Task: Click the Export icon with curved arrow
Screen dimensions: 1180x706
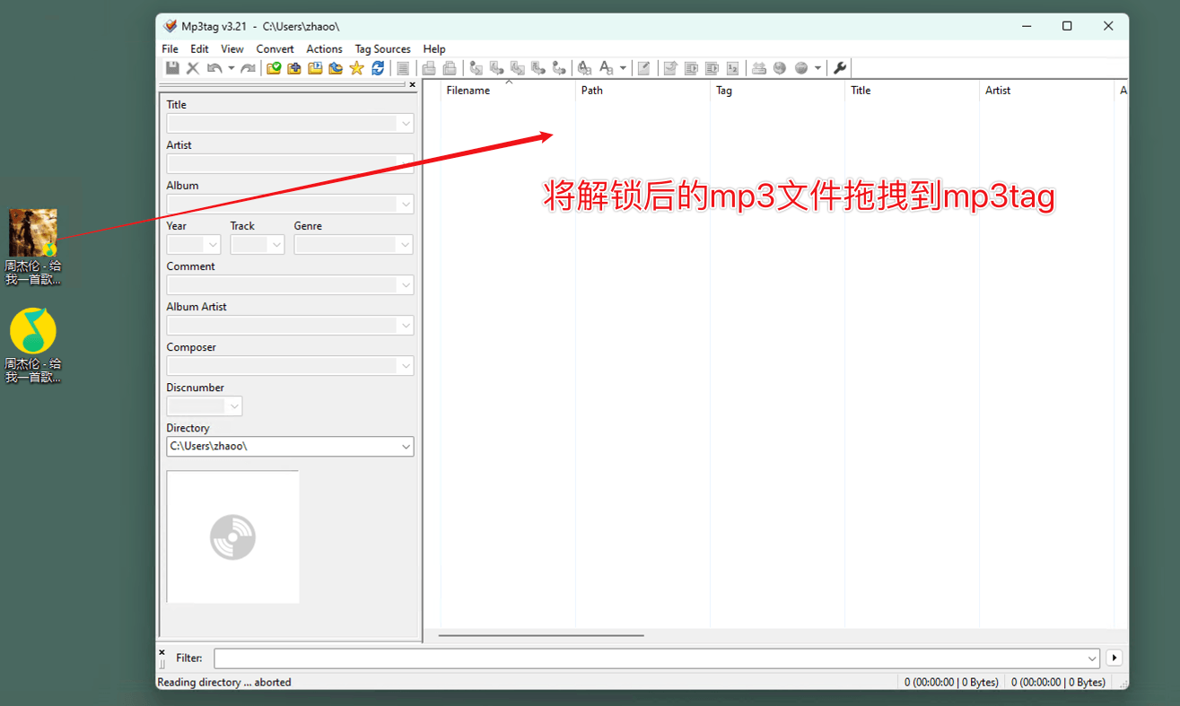Action: [669, 68]
